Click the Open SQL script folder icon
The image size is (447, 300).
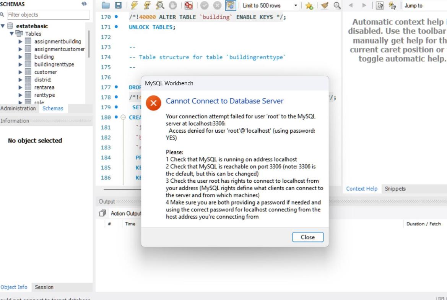[x=106, y=6]
